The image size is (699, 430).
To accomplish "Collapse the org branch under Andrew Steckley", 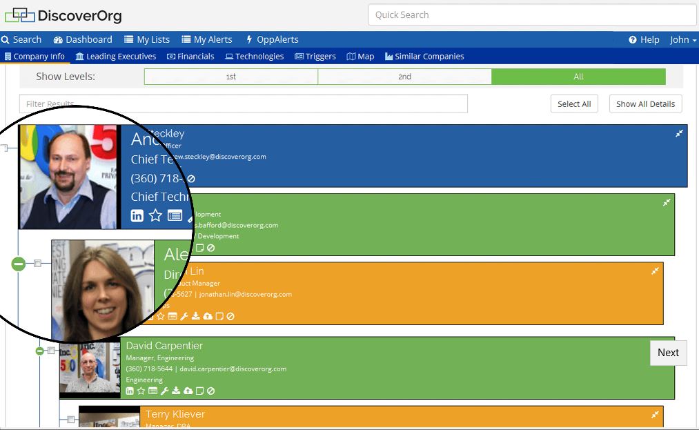I will coord(18,263).
